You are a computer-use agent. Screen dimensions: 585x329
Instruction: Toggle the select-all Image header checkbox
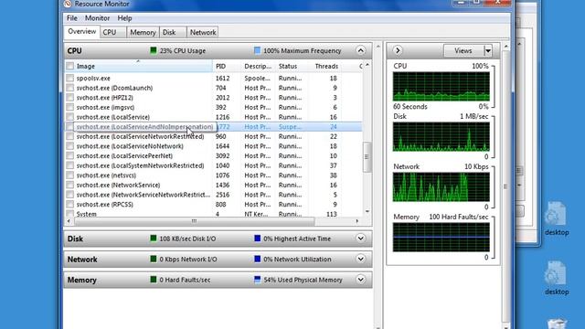(69, 66)
